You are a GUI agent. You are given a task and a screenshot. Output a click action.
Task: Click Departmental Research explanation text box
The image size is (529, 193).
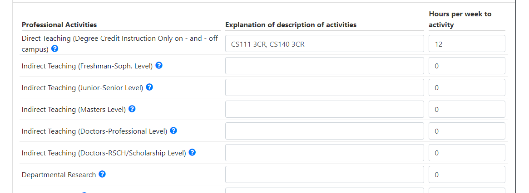[x=324, y=174]
